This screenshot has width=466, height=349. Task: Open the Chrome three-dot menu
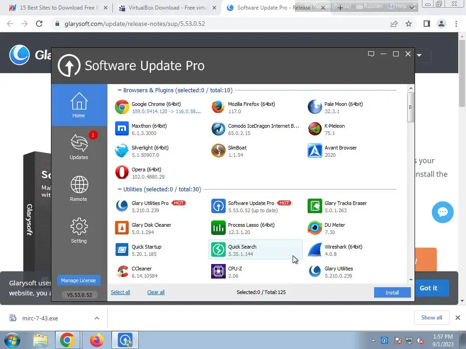click(456, 24)
